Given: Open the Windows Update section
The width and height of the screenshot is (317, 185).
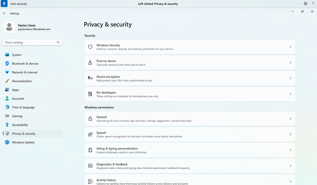Looking at the screenshot, I should (23, 142).
